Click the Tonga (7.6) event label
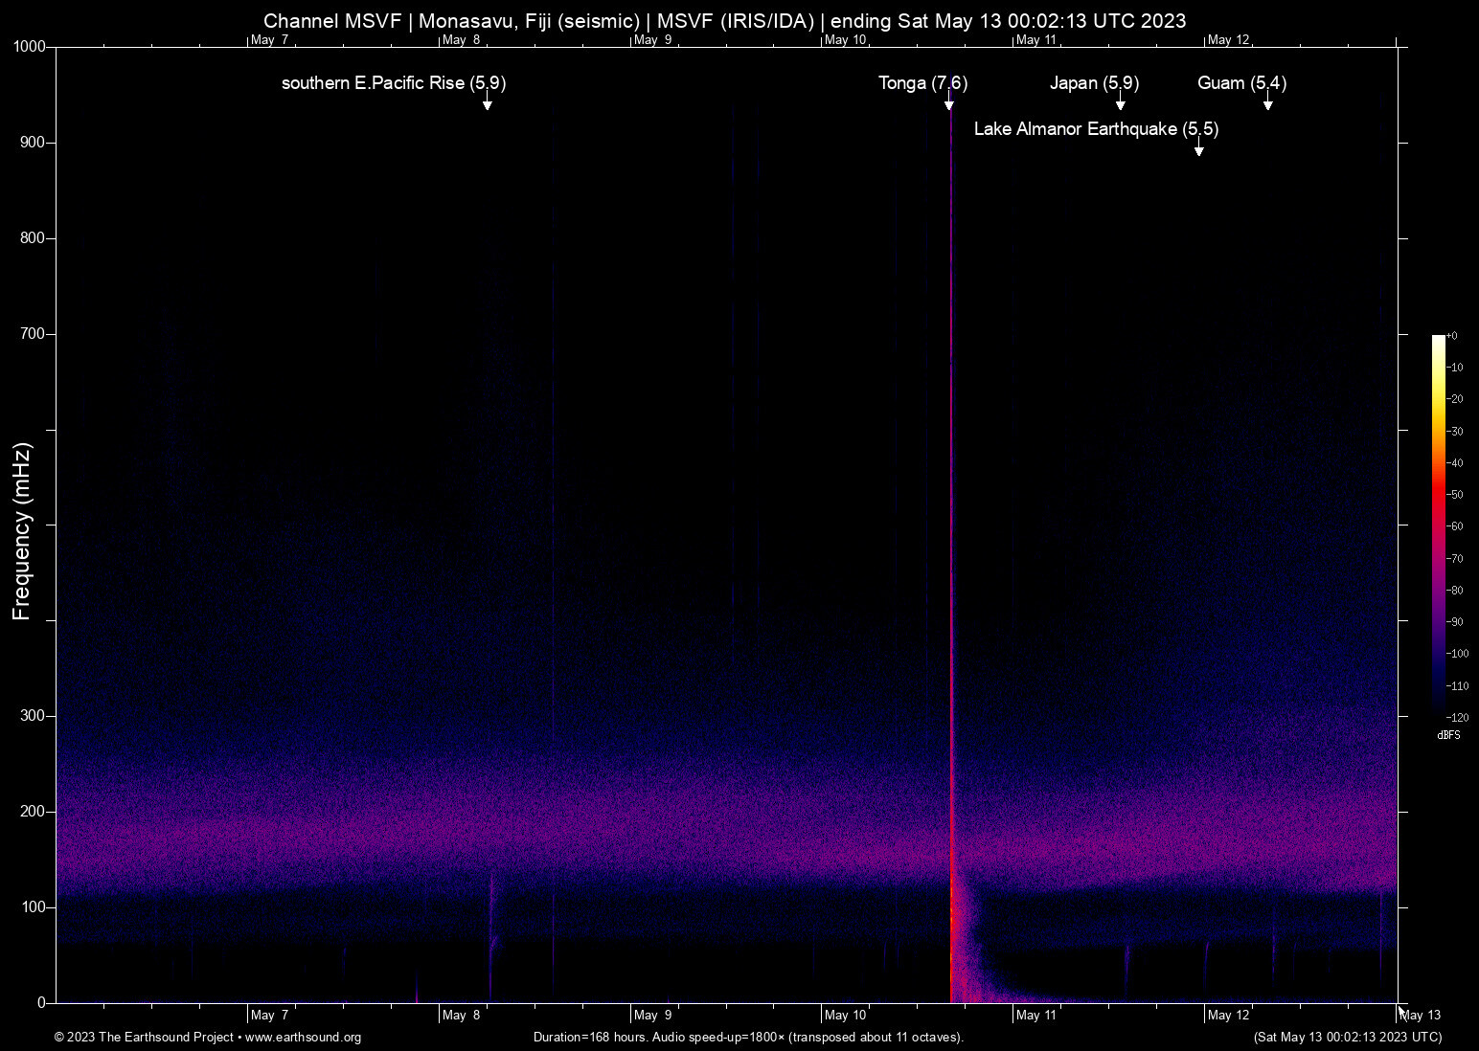The image size is (1479, 1051). point(923,83)
